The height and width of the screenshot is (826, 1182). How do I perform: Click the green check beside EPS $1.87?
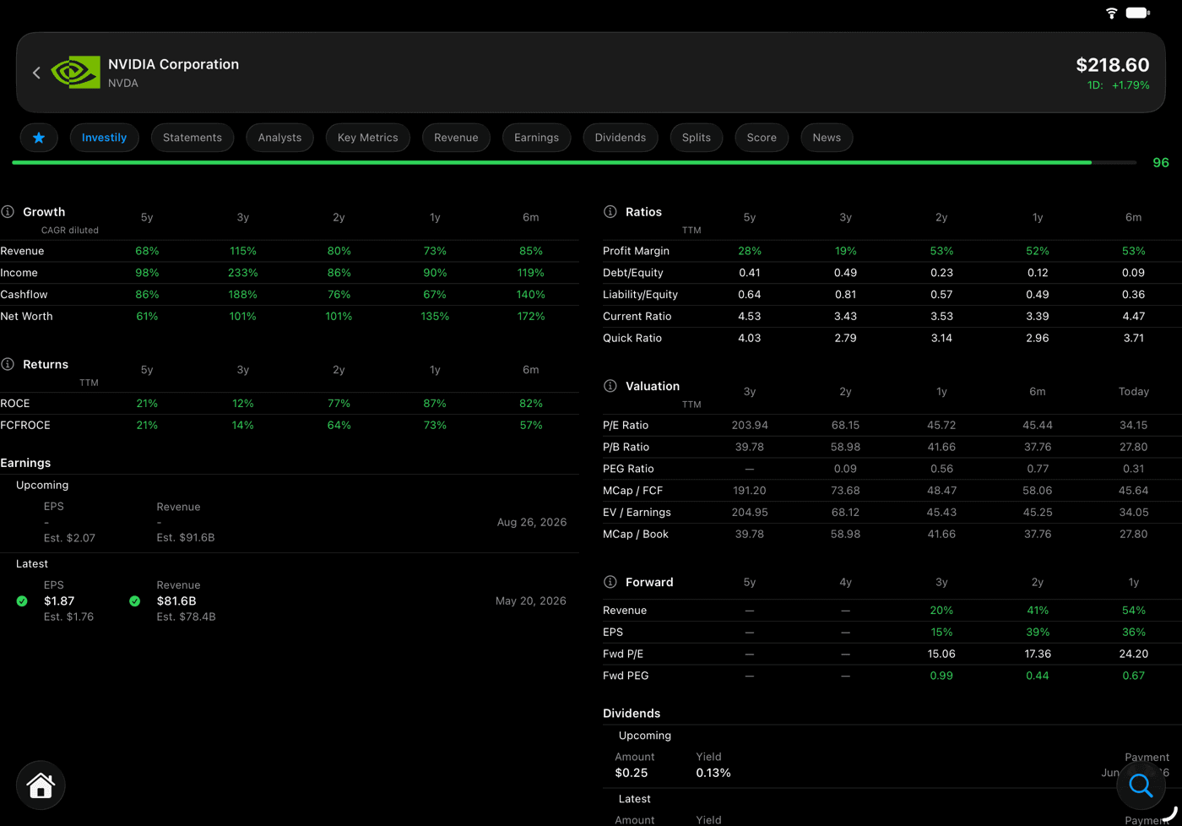tap(22, 601)
